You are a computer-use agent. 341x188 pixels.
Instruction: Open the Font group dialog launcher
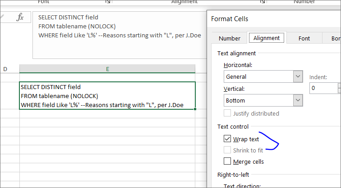tap(107, 2)
